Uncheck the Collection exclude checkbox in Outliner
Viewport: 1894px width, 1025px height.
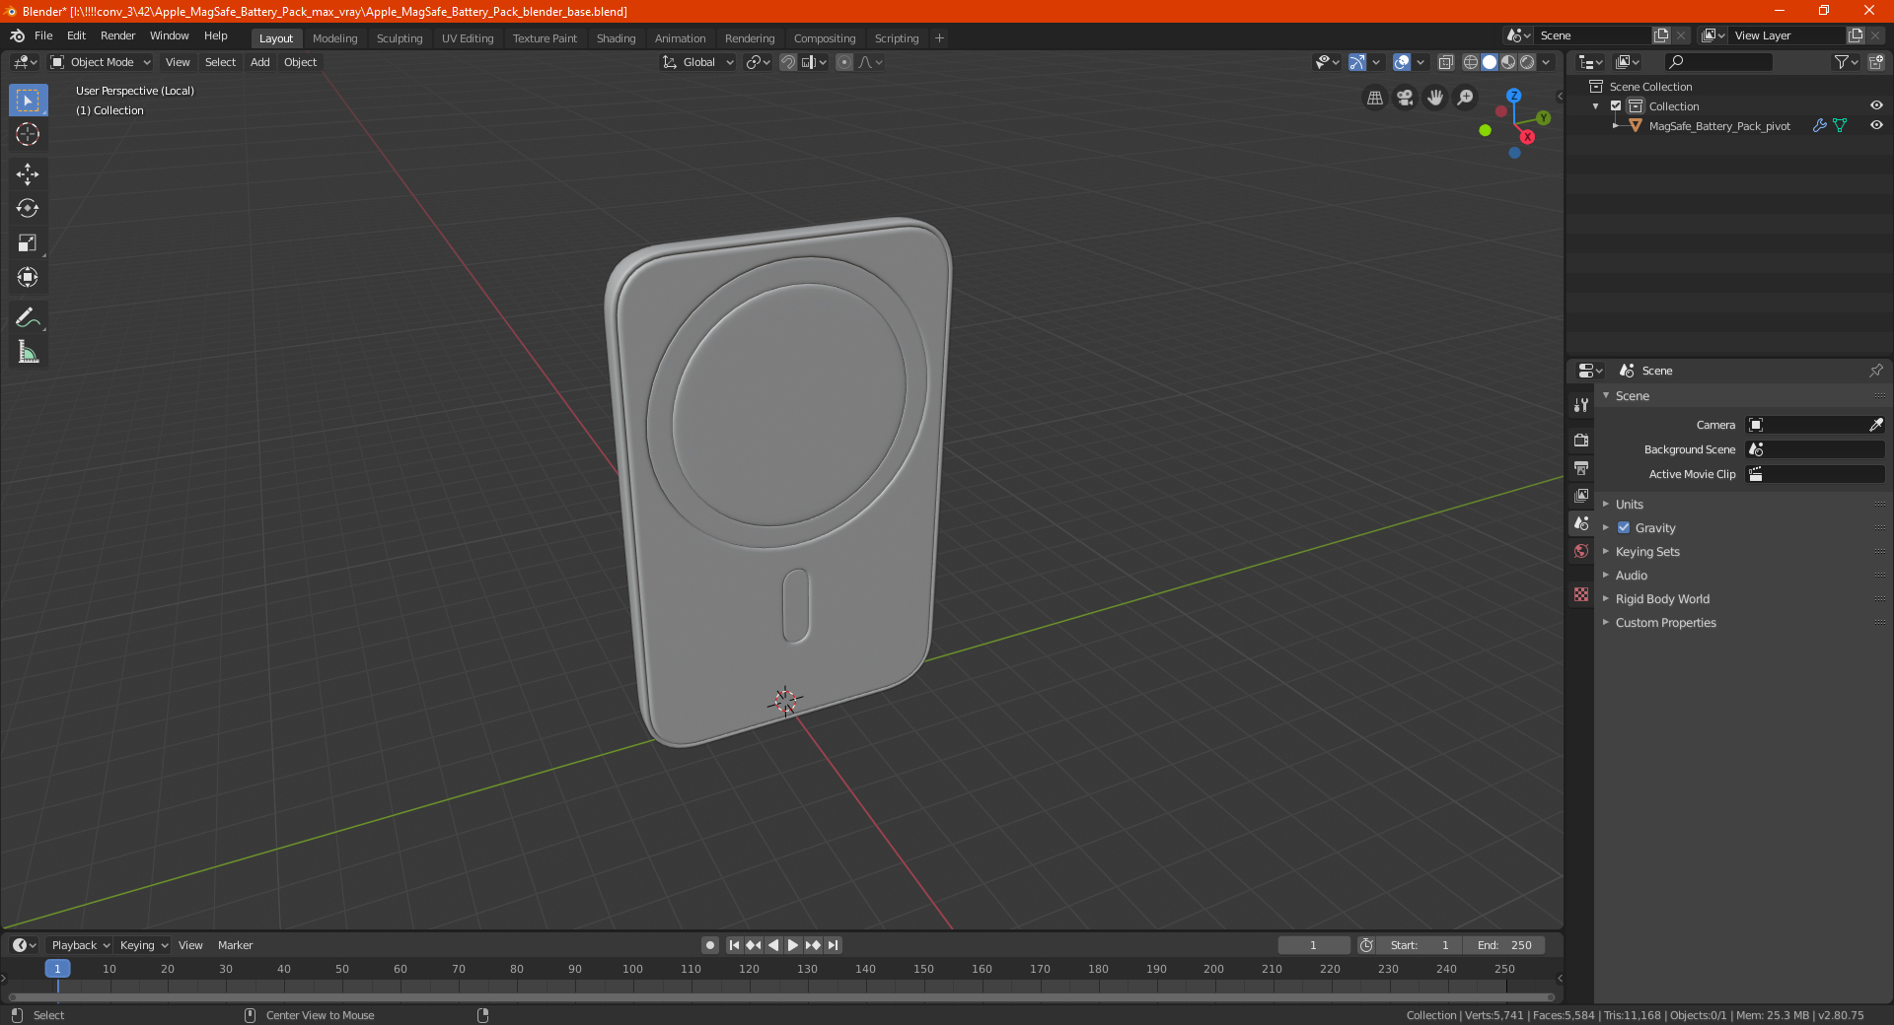[1616, 106]
